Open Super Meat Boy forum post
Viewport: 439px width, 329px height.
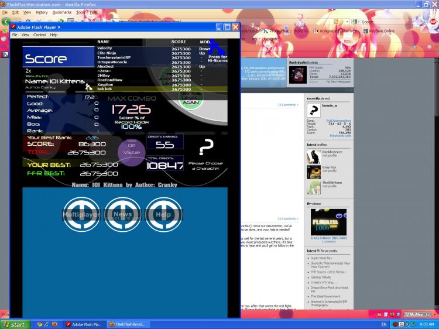pyautogui.click(x=321, y=258)
